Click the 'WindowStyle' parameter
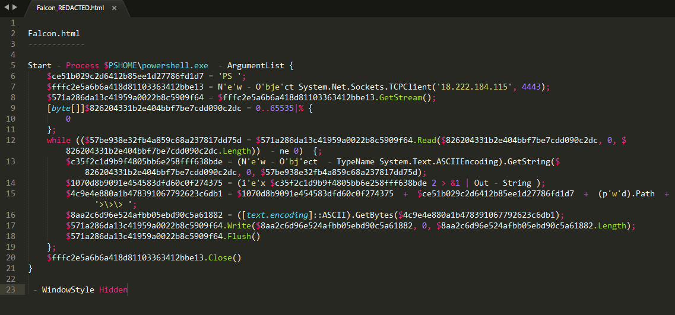This screenshot has height=315, width=675. 68,289
